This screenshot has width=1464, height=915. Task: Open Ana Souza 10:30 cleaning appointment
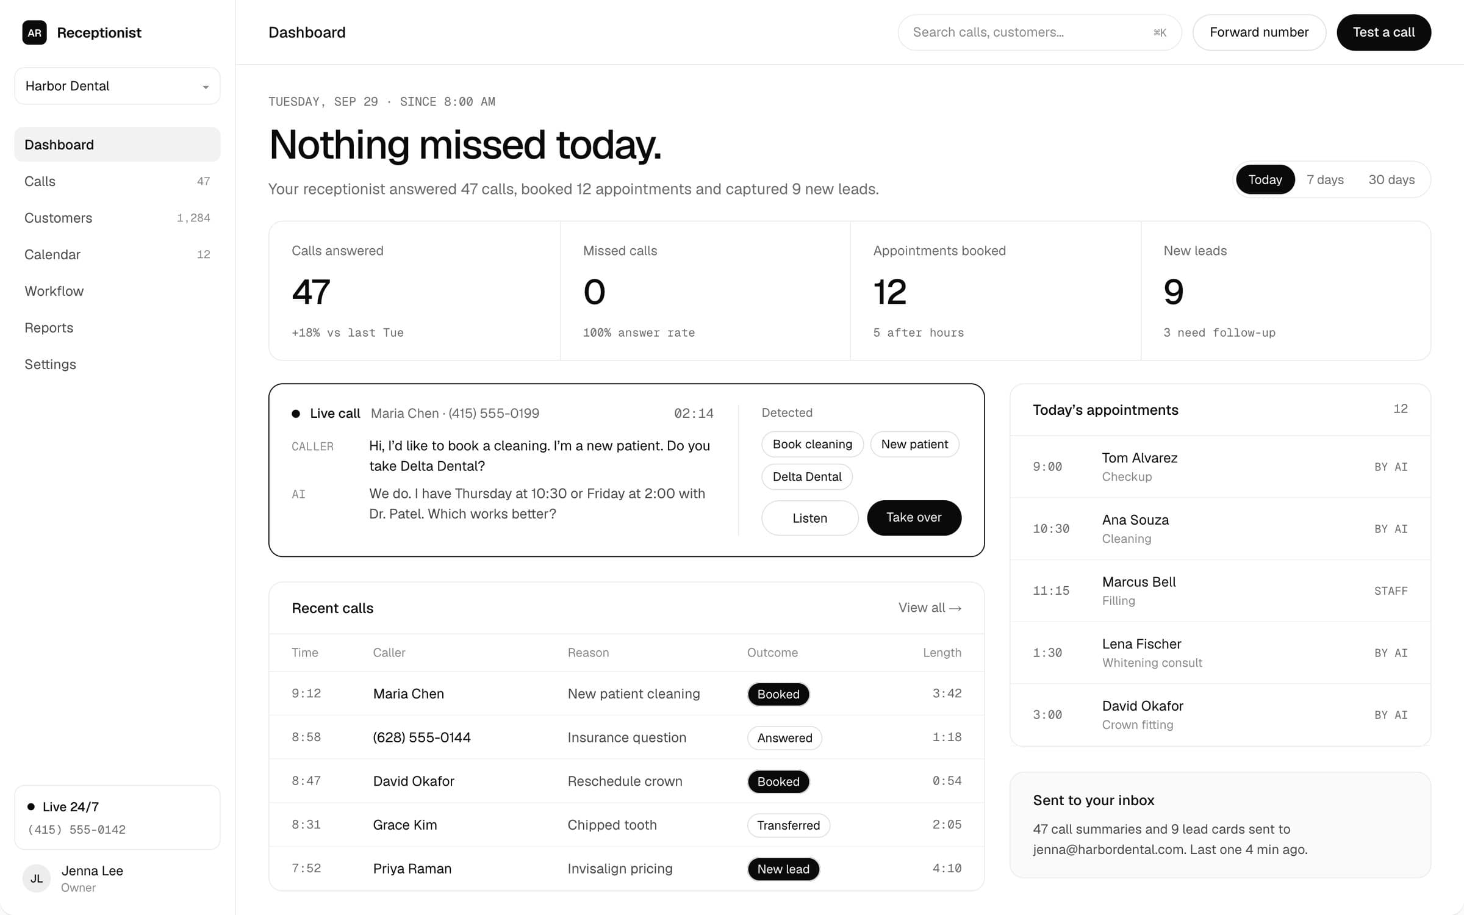1220,529
